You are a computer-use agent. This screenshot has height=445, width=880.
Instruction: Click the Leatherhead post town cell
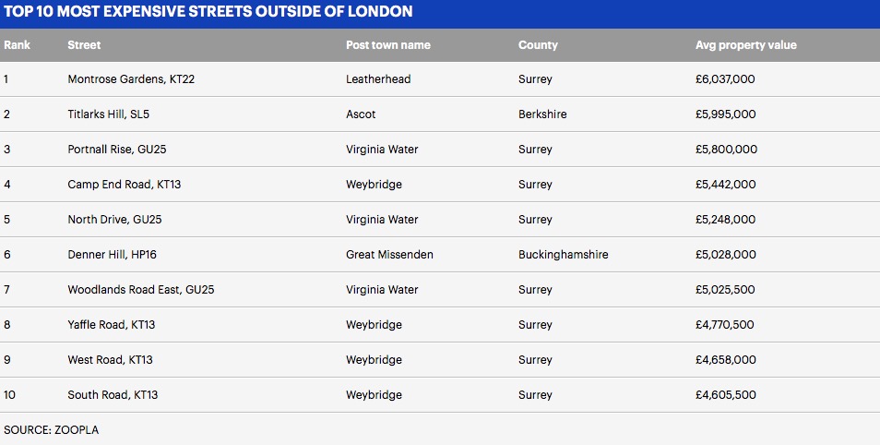tap(378, 79)
